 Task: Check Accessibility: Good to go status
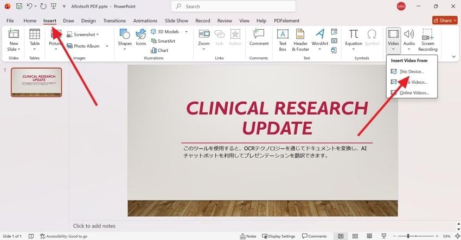64,236
